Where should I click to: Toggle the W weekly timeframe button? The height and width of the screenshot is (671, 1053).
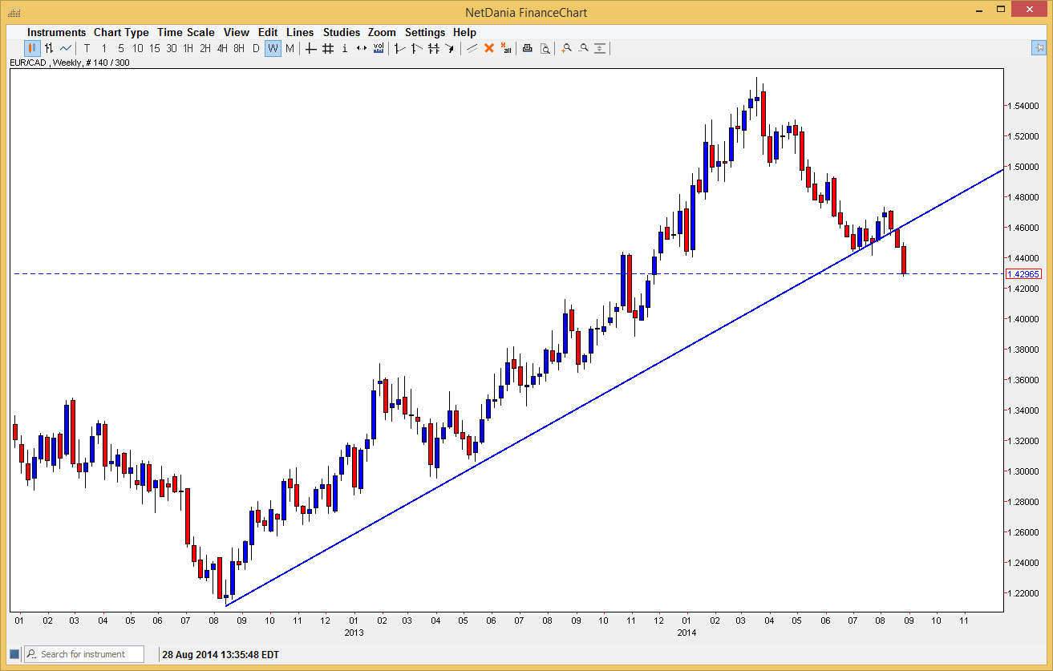click(273, 48)
